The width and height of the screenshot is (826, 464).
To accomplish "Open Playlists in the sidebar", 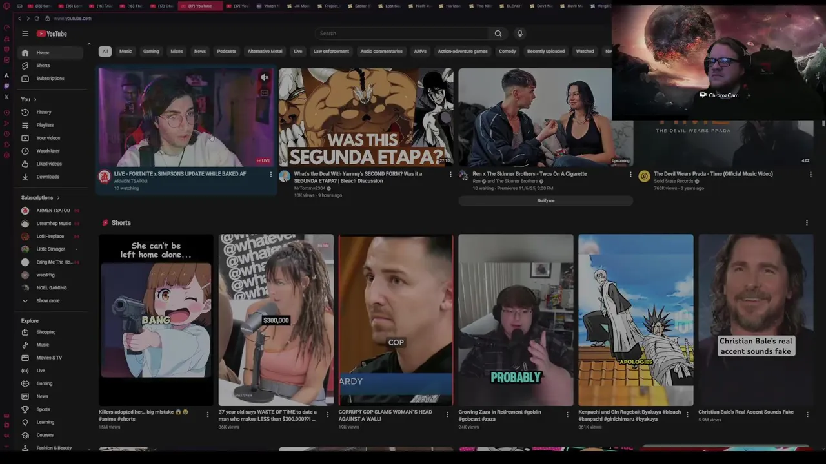I will point(52,125).
